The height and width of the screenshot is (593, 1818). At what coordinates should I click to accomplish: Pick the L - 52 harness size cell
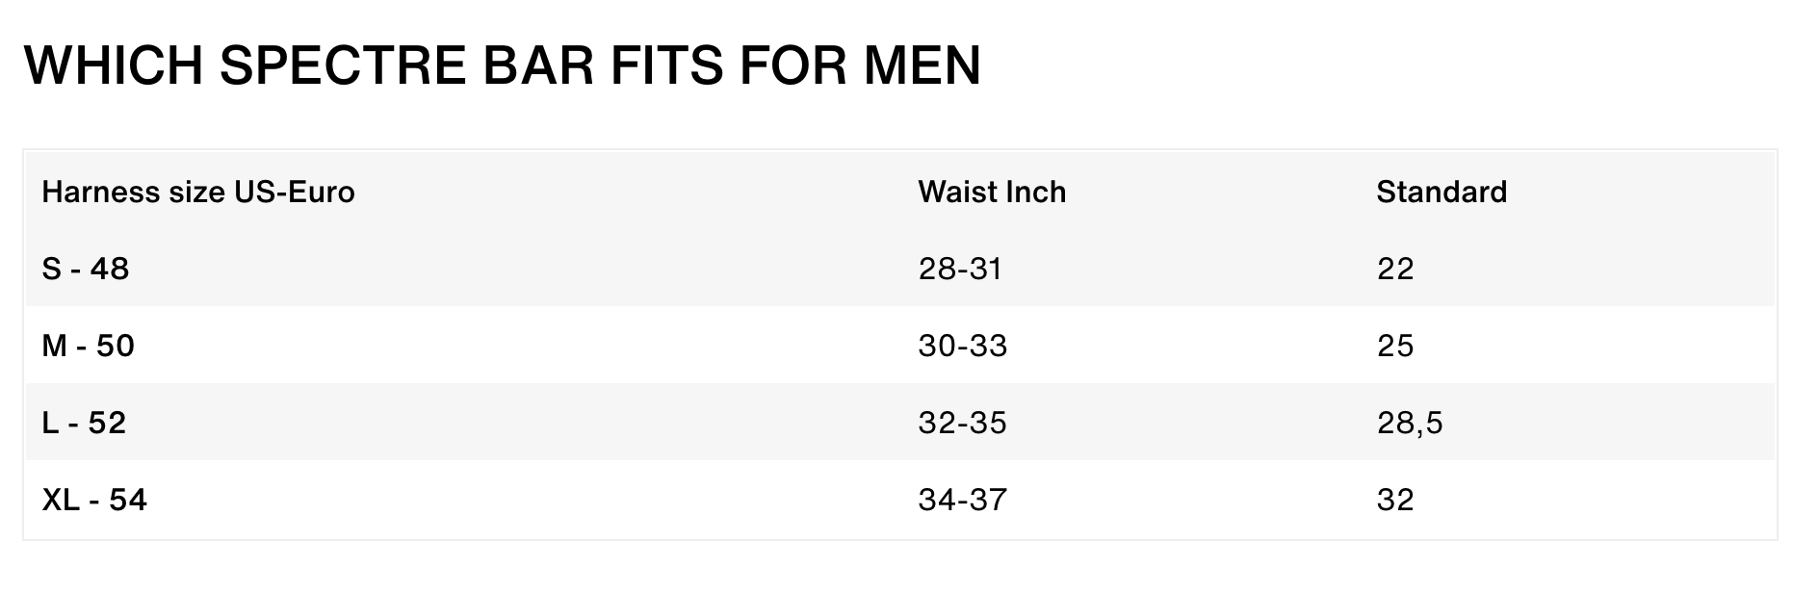coord(85,423)
